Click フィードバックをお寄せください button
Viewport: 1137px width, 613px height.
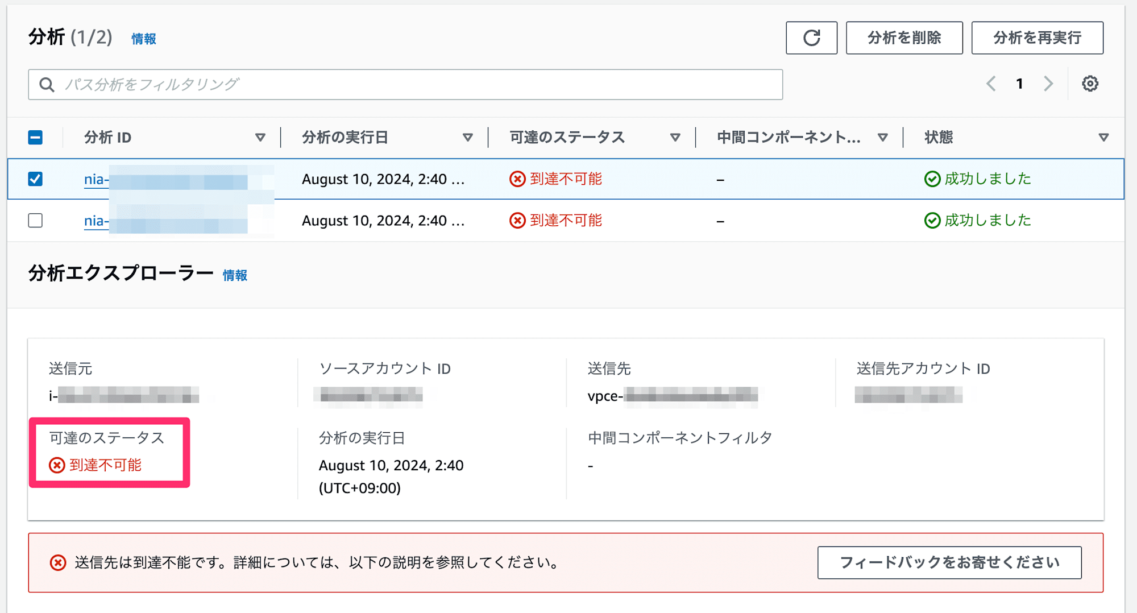949,562
